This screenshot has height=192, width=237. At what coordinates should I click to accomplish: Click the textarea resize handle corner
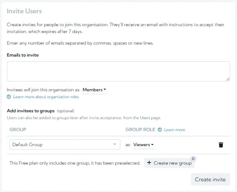[x=228, y=79]
